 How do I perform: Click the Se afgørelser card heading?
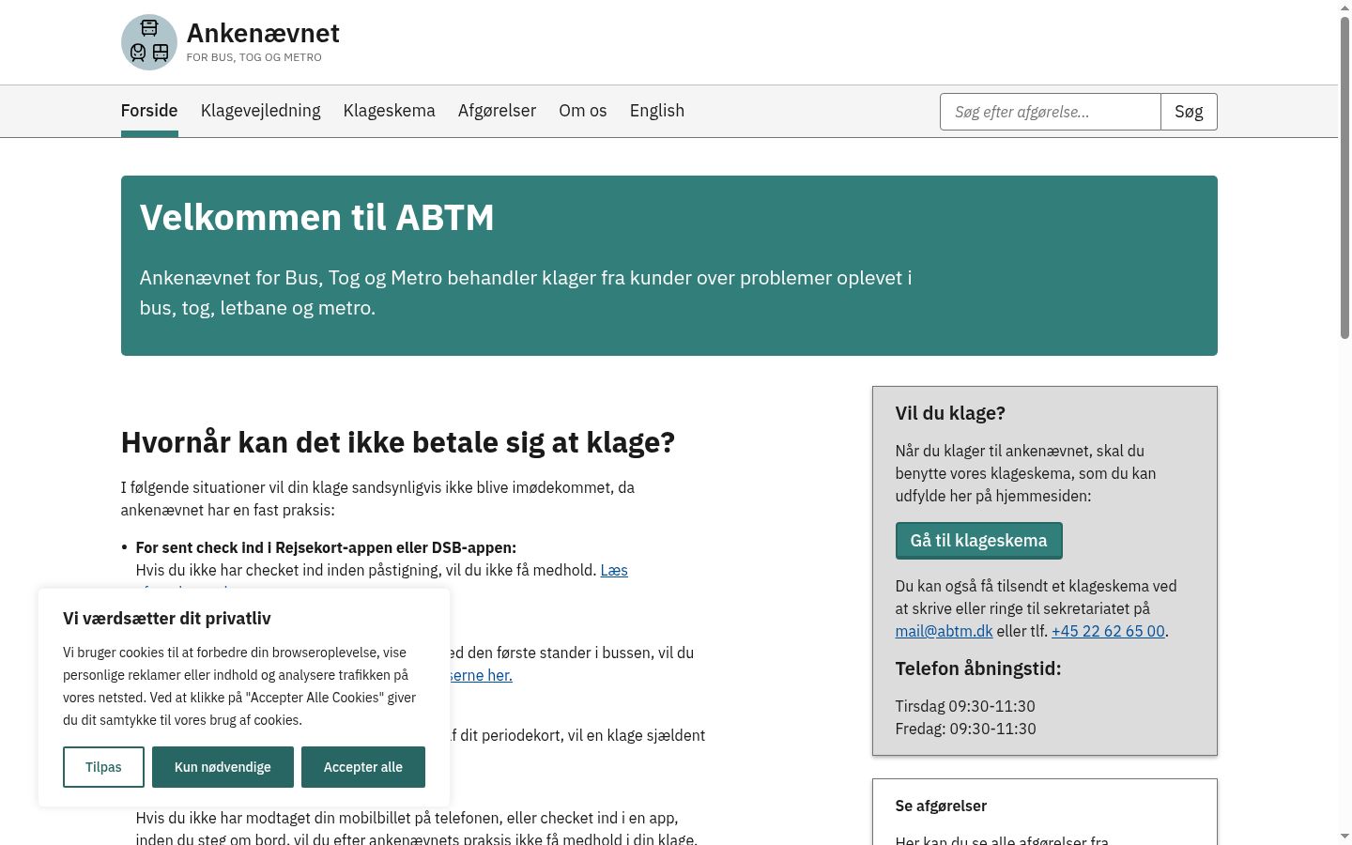point(941,806)
